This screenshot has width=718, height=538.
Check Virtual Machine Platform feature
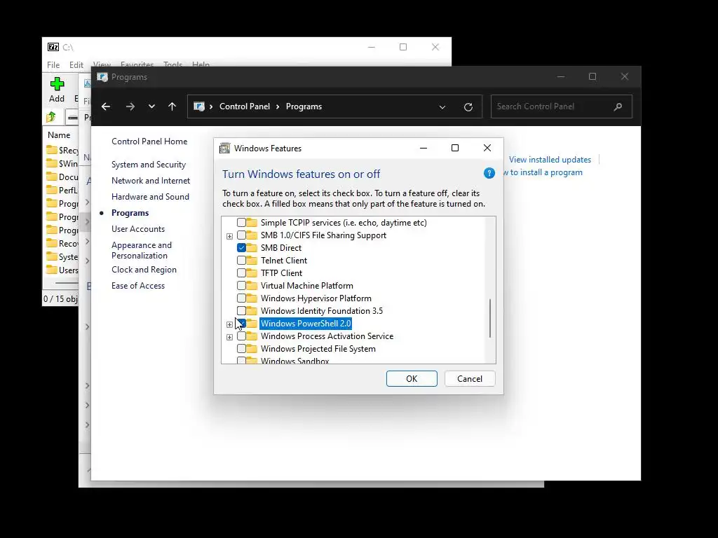pyautogui.click(x=241, y=286)
